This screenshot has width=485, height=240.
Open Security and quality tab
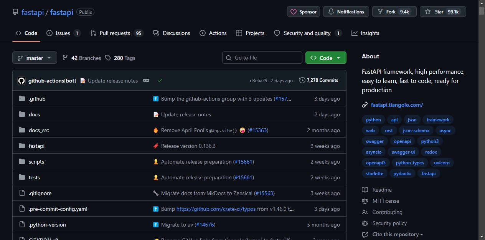point(308,33)
